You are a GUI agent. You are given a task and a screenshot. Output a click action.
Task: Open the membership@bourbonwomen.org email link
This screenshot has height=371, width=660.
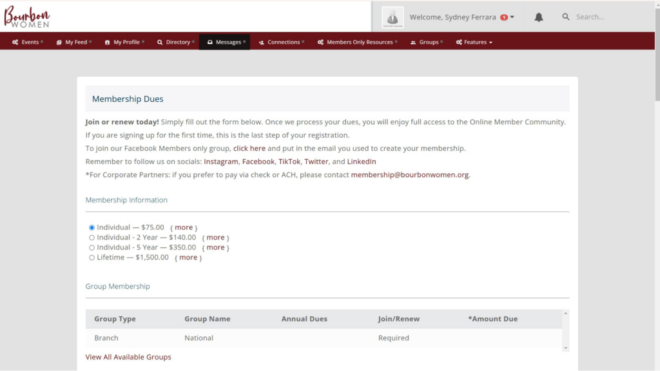coord(409,175)
